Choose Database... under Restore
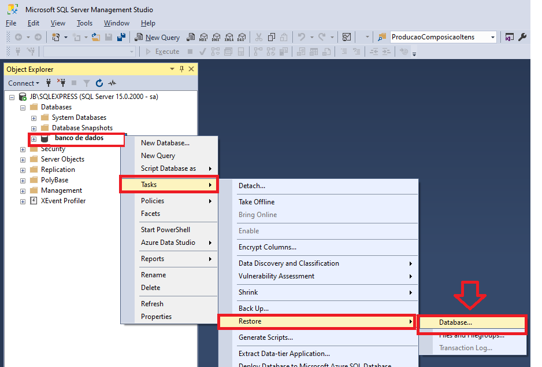This screenshot has width=542, height=367. point(472,322)
